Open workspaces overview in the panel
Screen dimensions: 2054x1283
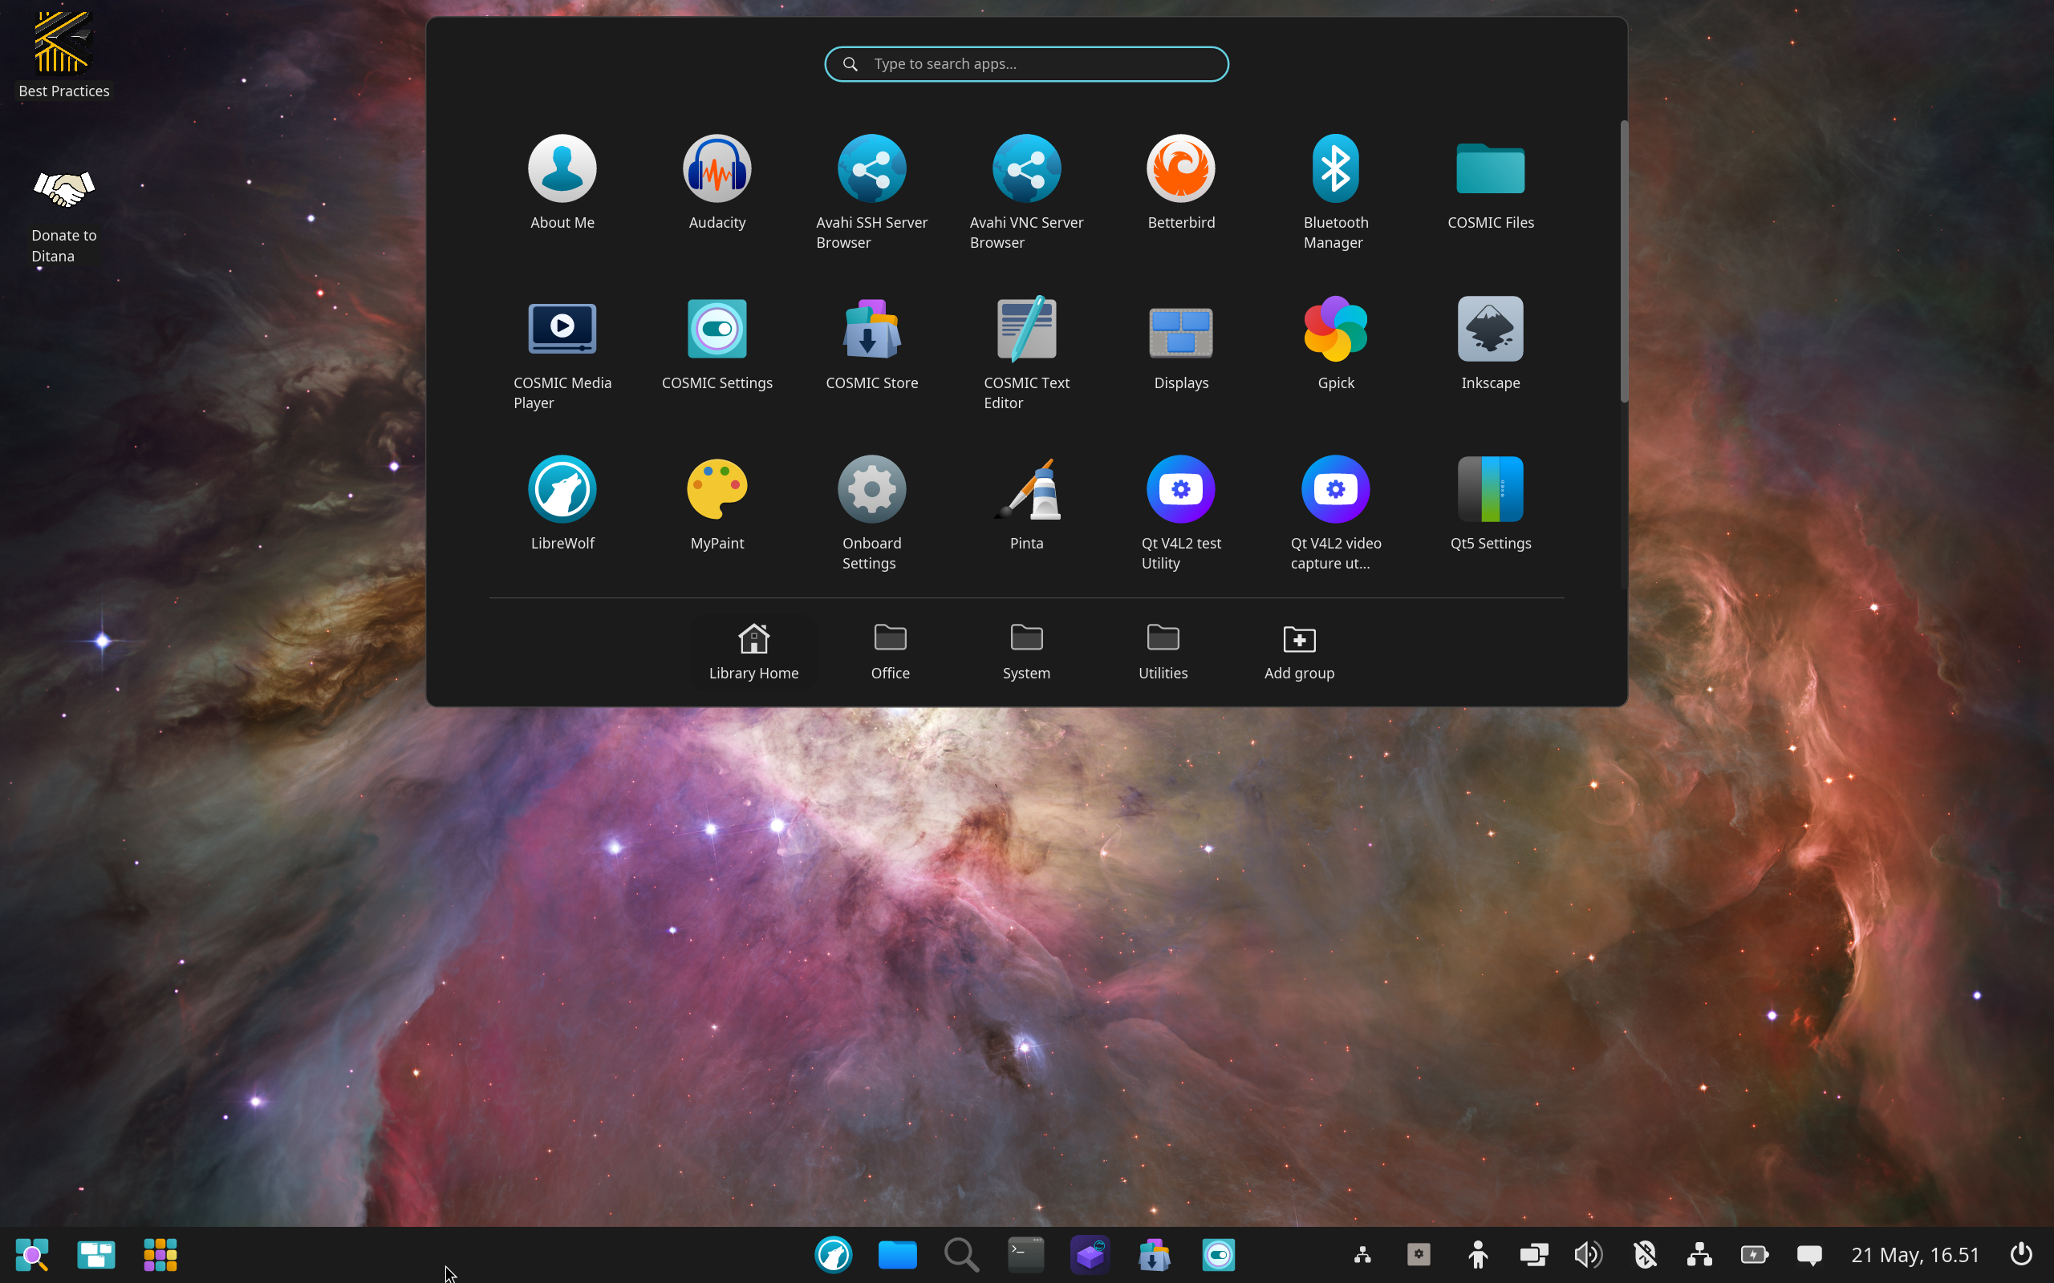coord(96,1254)
